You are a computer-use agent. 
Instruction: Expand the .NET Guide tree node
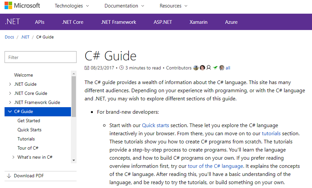point(10,84)
